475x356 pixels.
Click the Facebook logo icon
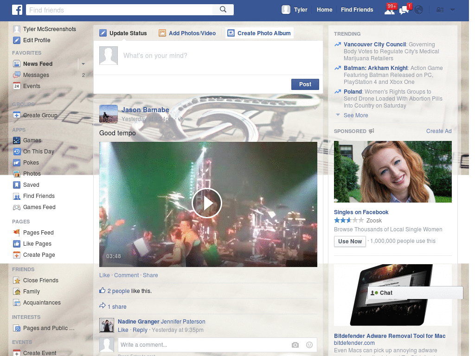pyautogui.click(x=17, y=10)
